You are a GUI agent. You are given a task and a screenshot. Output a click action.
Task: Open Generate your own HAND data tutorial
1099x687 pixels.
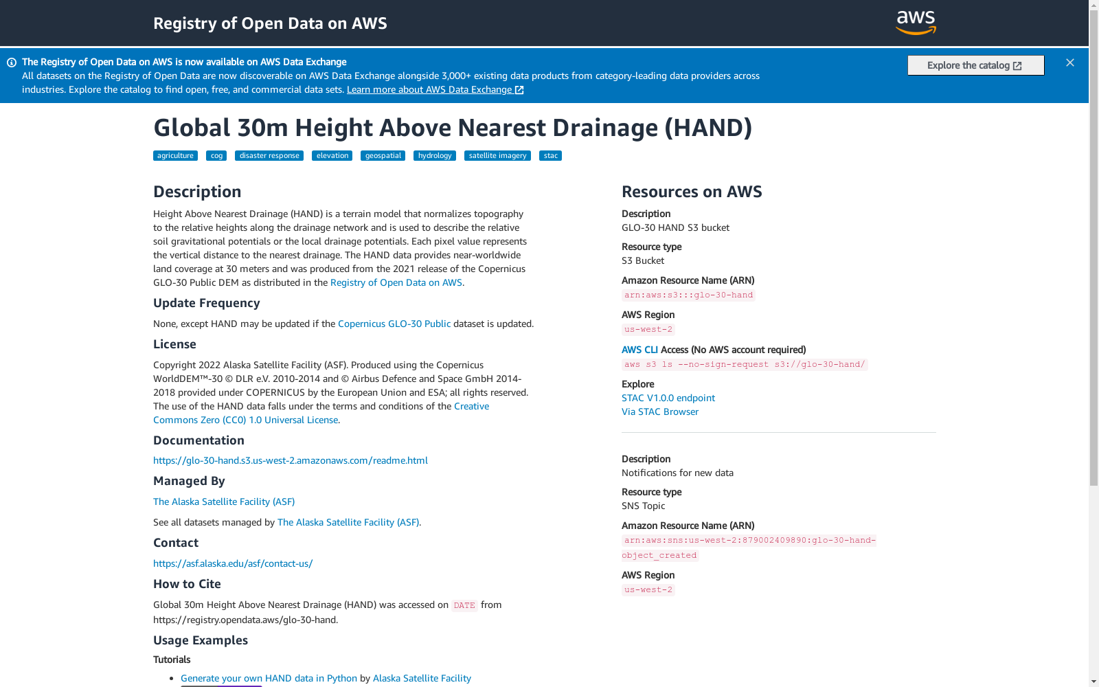269,678
